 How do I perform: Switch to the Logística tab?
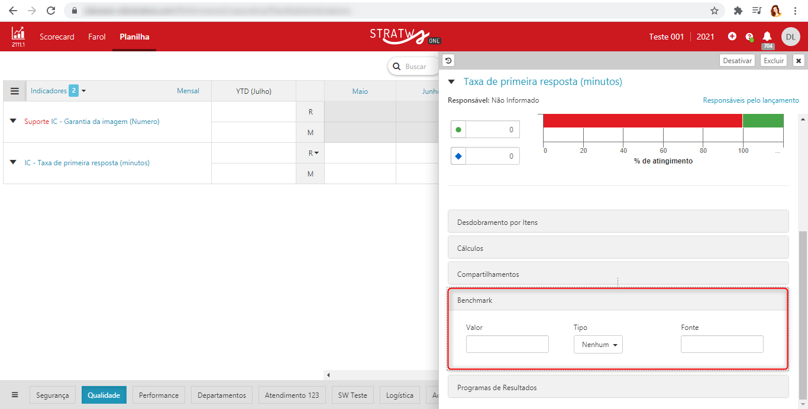pos(400,395)
